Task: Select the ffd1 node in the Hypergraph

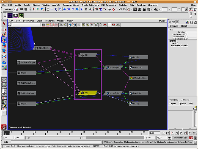Action: tap(88, 55)
